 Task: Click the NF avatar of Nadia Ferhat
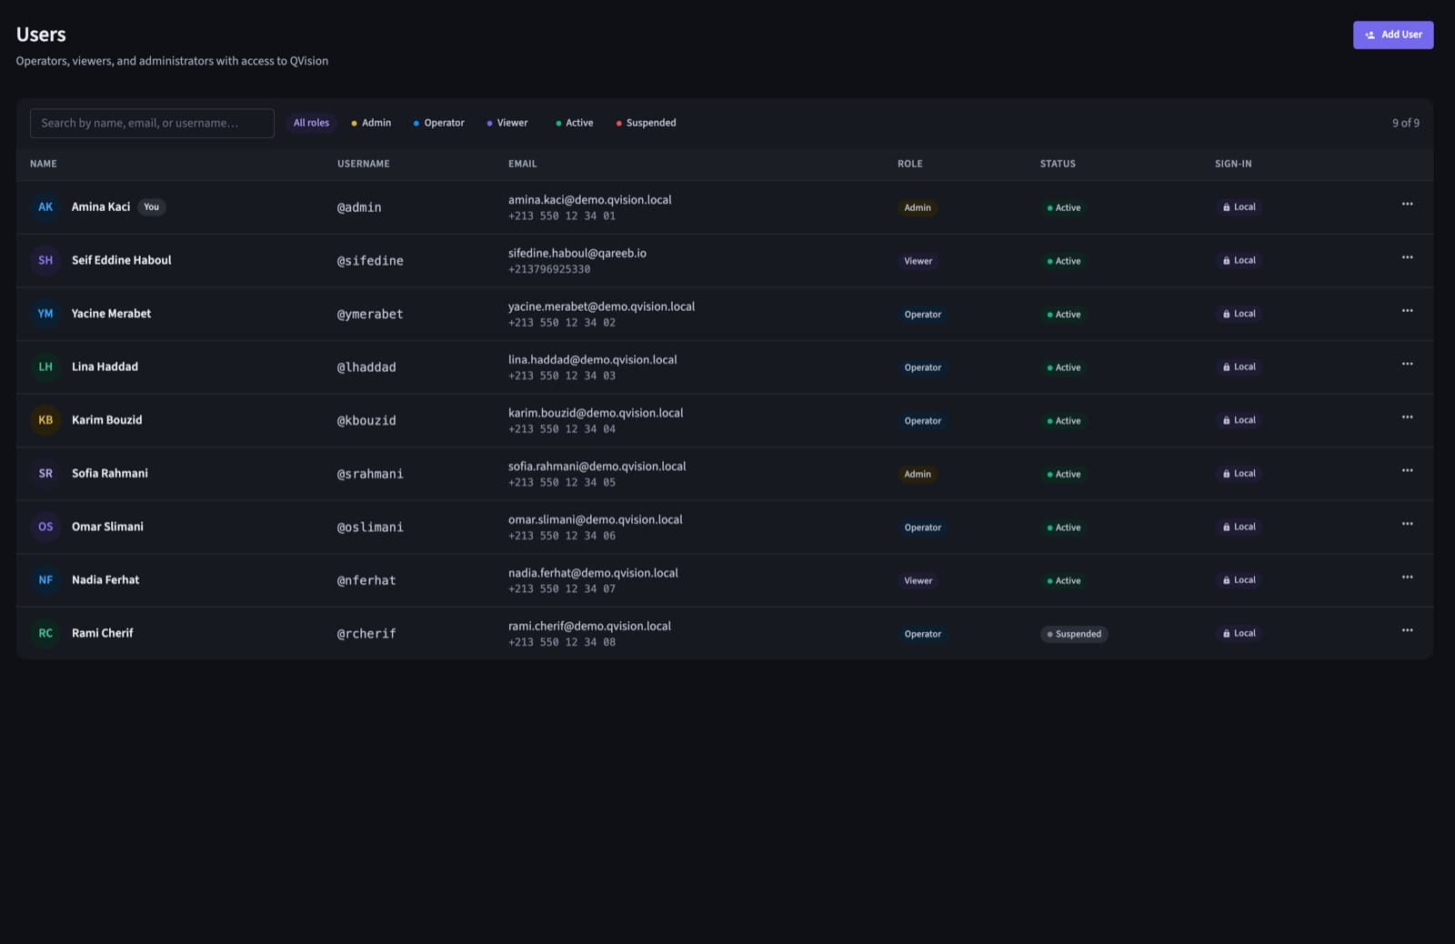point(45,580)
